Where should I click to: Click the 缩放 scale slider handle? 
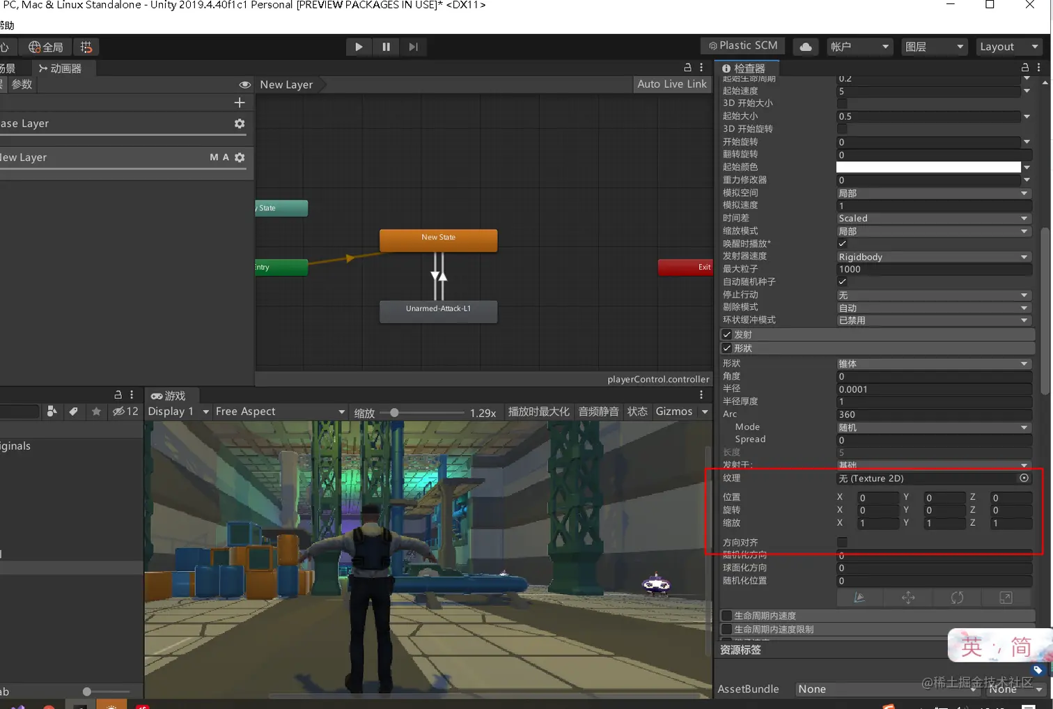coord(394,413)
